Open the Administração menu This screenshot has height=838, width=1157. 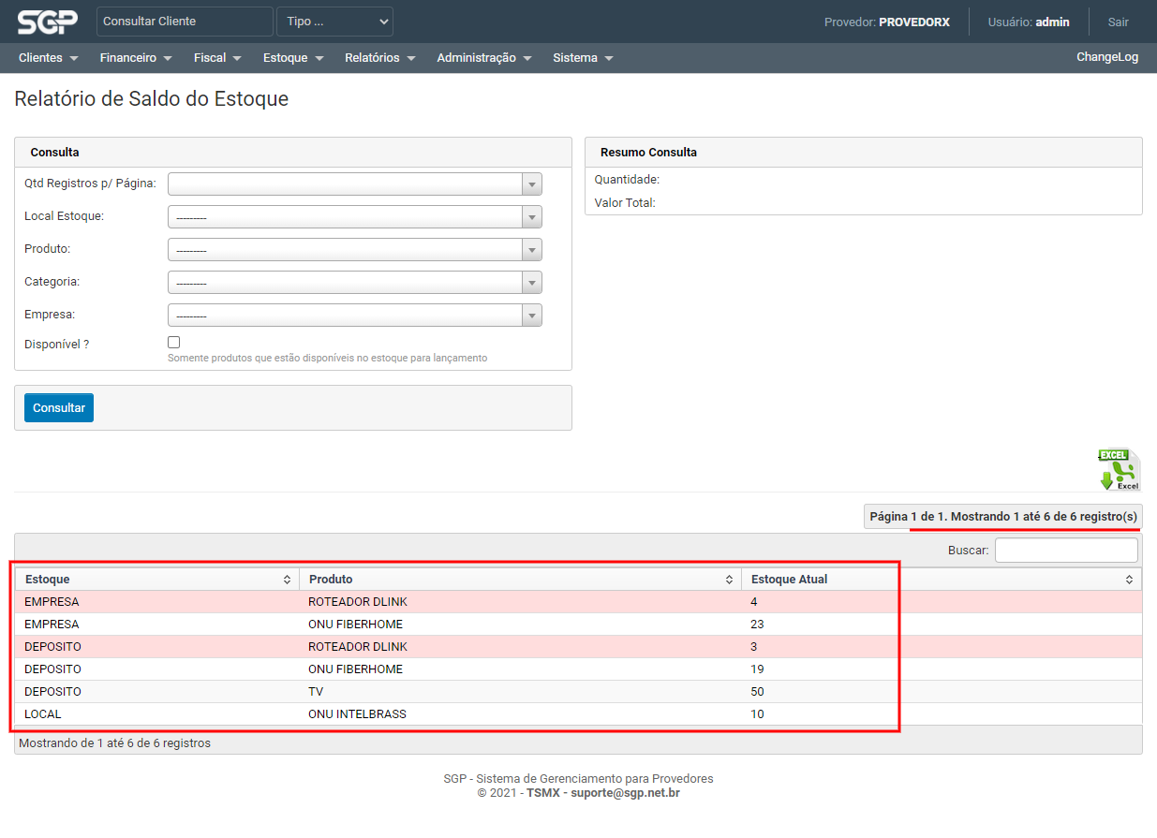click(483, 58)
